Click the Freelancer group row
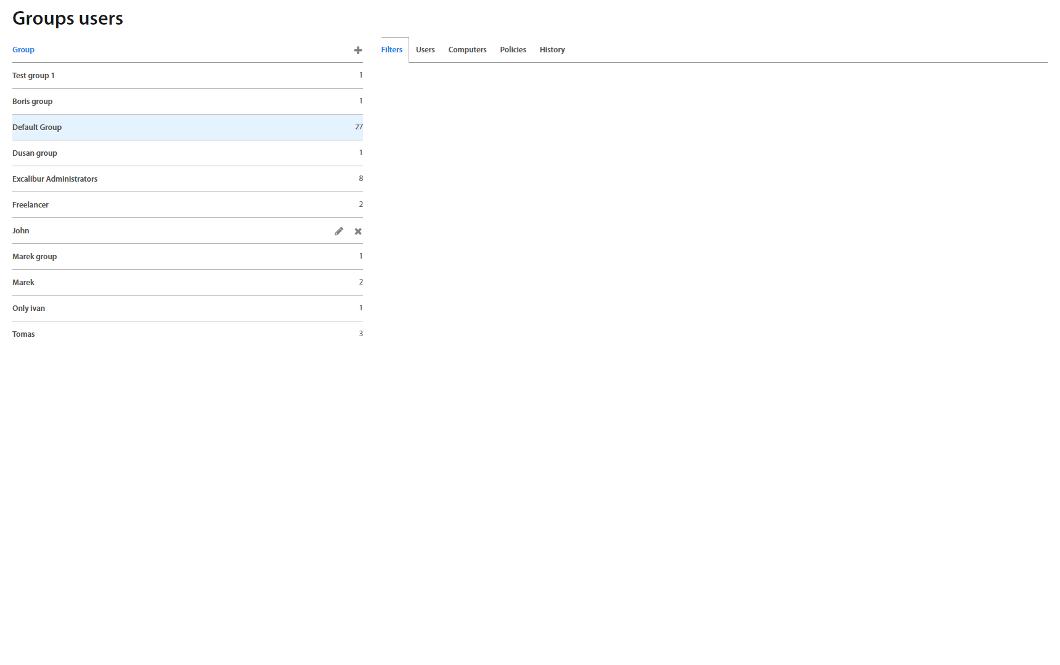This screenshot has width=1060, height=665. 30,205
